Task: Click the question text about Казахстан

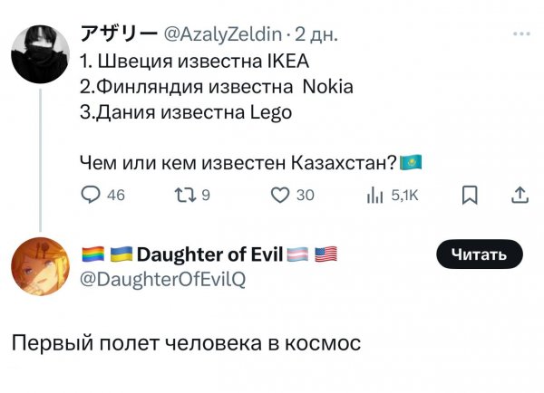Action: pyautogui.click(x=239, y=164)
